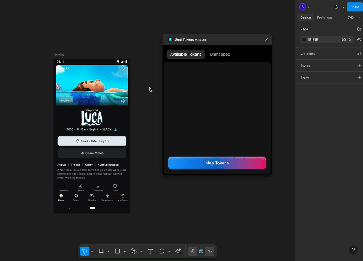This screenshot has width=363, height=261.
Task: Click the Gritty genre tag
Action: tap(89, 165)
